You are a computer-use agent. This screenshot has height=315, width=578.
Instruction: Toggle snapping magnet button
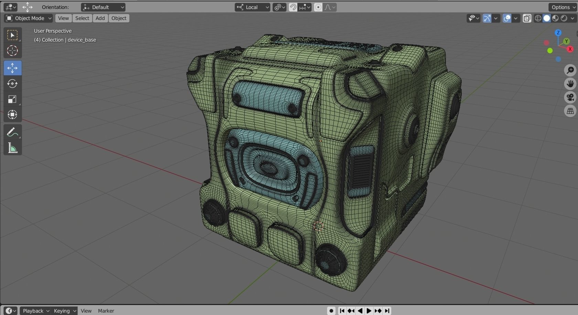pyautogui.click(x=293, y=7)
